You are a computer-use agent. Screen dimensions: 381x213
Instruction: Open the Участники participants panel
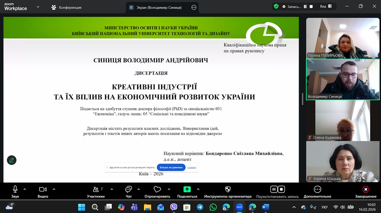tap(96, 189)
